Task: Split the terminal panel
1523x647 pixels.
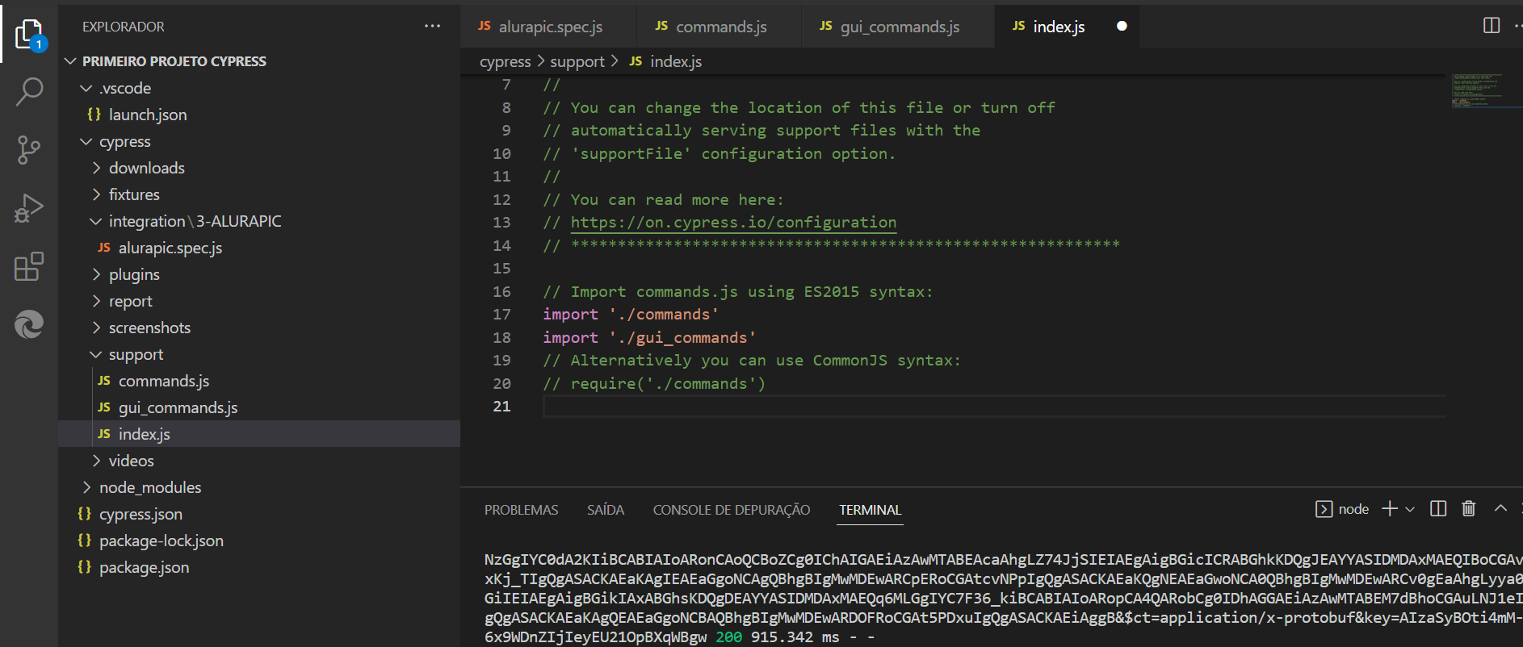Action: point(1438,508)
